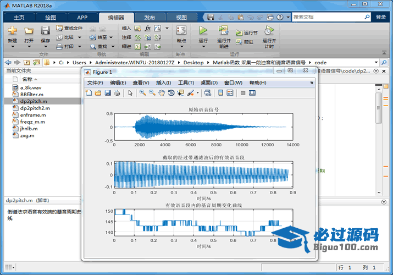
Task: Click Show Plot Tools and Dock icon
Action: 252,93
